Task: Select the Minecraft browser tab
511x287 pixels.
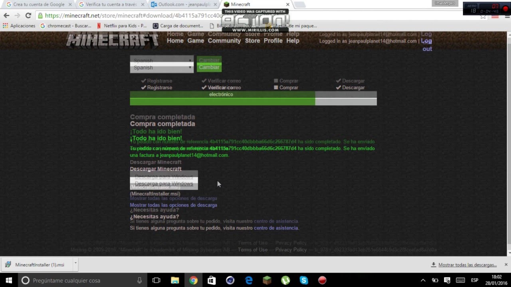Action: click(x=255, y=4)
